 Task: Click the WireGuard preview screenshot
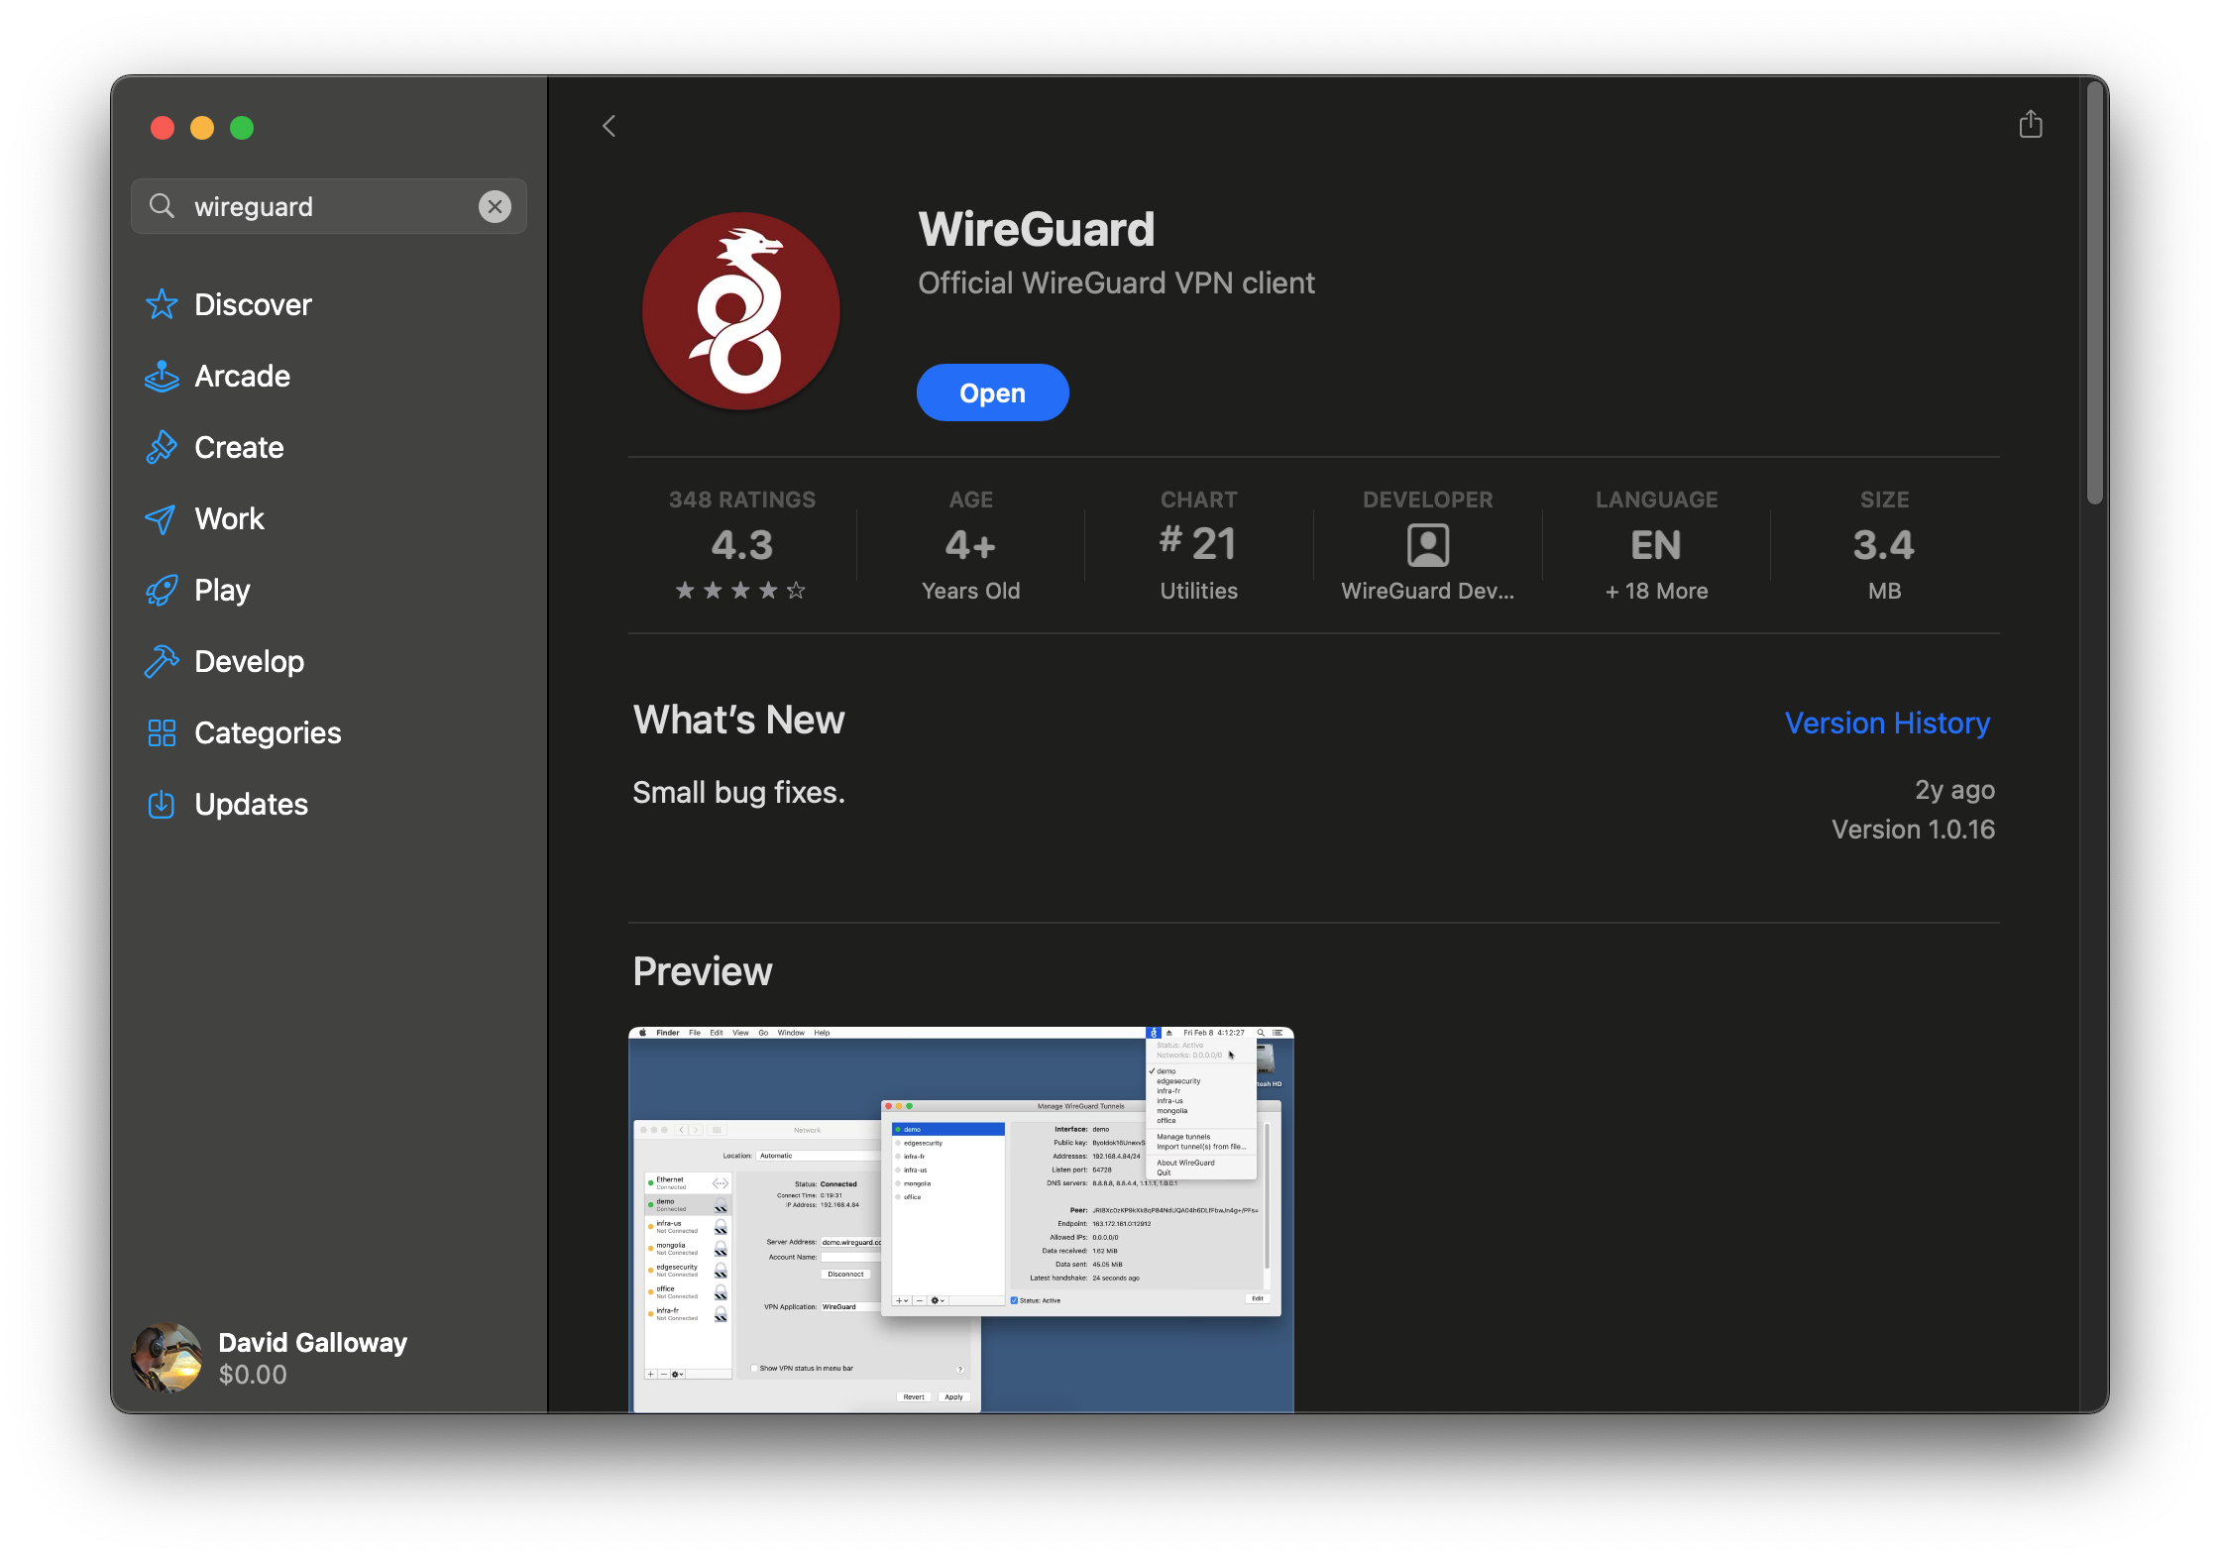click(x=960, y=1218)
